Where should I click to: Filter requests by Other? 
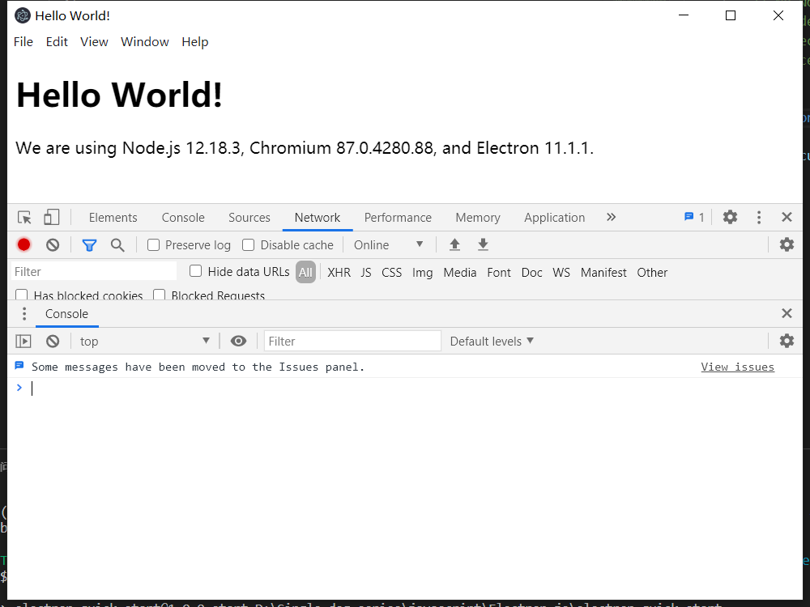pos(652,273)
